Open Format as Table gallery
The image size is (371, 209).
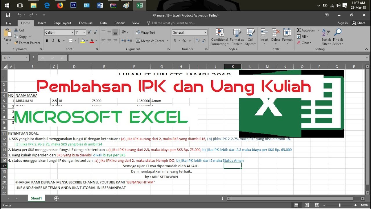pyautogui.click(x=237, y=37)
